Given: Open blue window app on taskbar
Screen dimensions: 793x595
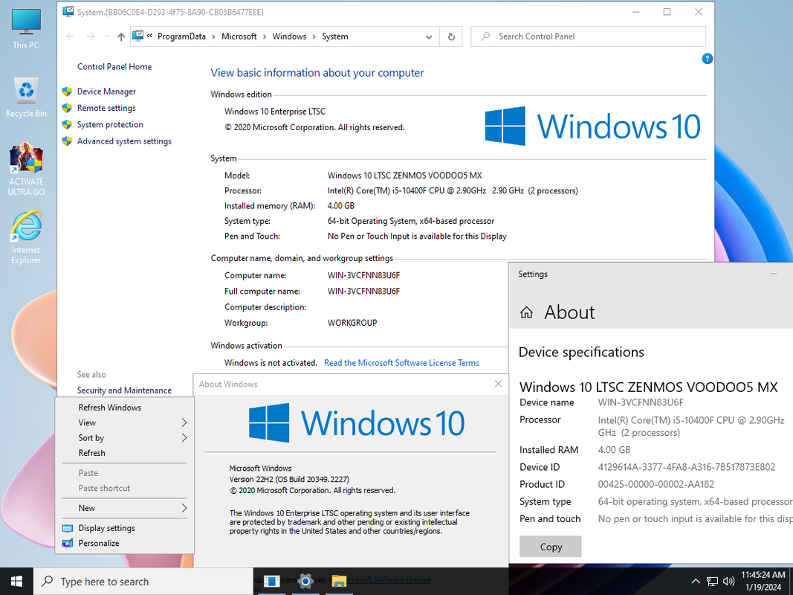Looking at the screenshot, I should (271, 581).
